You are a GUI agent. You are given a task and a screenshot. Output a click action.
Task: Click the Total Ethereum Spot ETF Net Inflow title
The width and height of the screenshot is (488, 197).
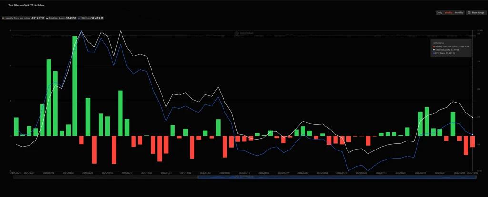26,5
